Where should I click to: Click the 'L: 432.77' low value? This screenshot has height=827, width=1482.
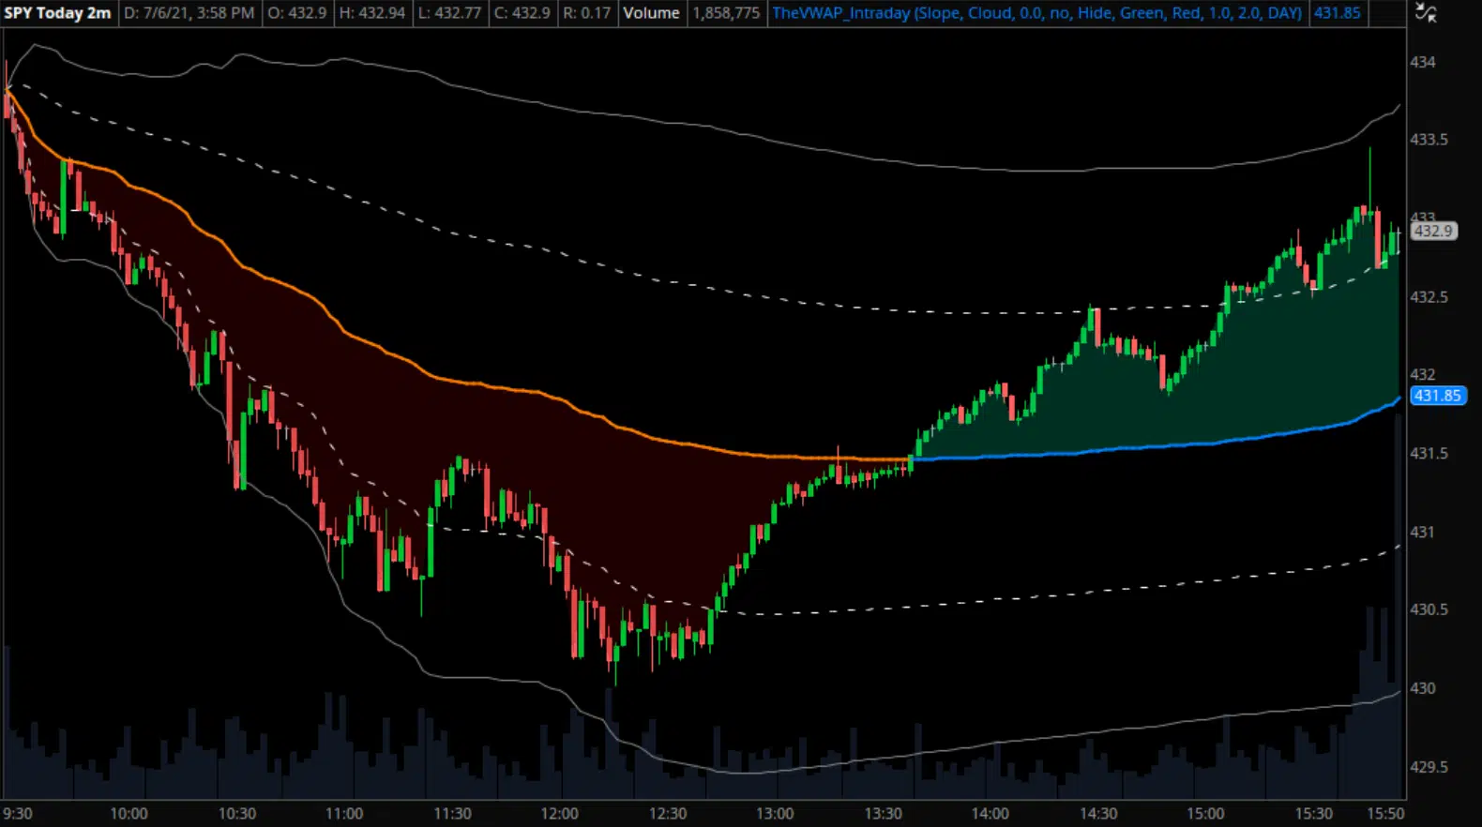(x=449, y=13)
